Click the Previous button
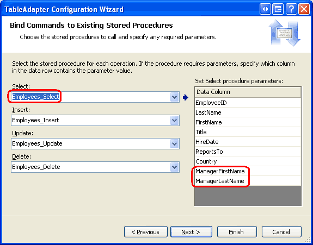 pyautogui.click(x=145, y=232)
